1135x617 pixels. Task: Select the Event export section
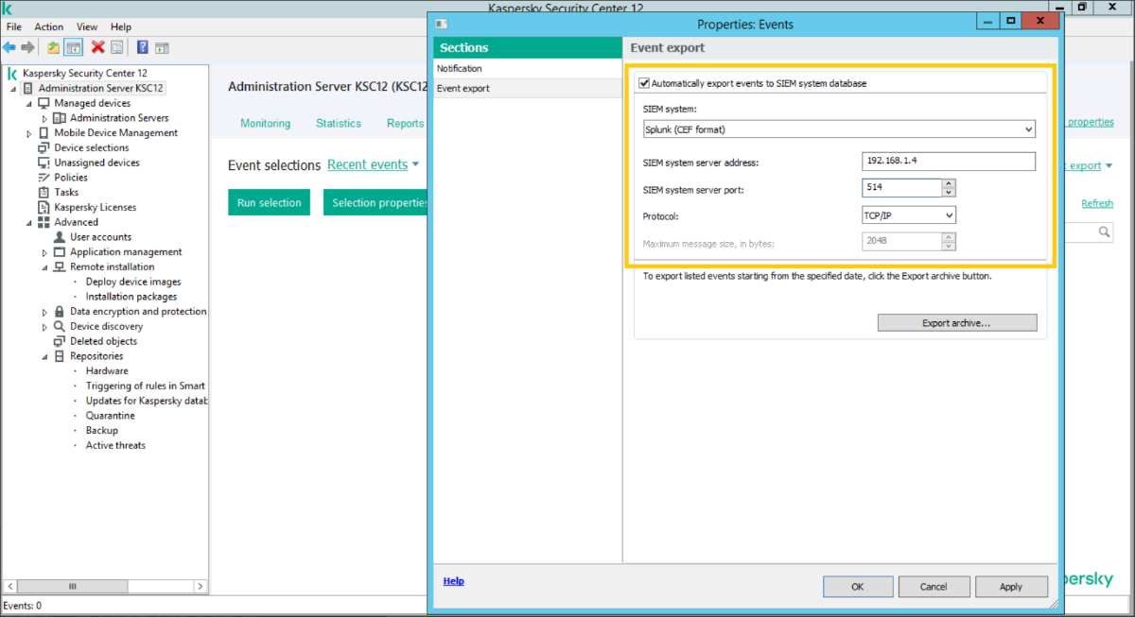point(527,88)
